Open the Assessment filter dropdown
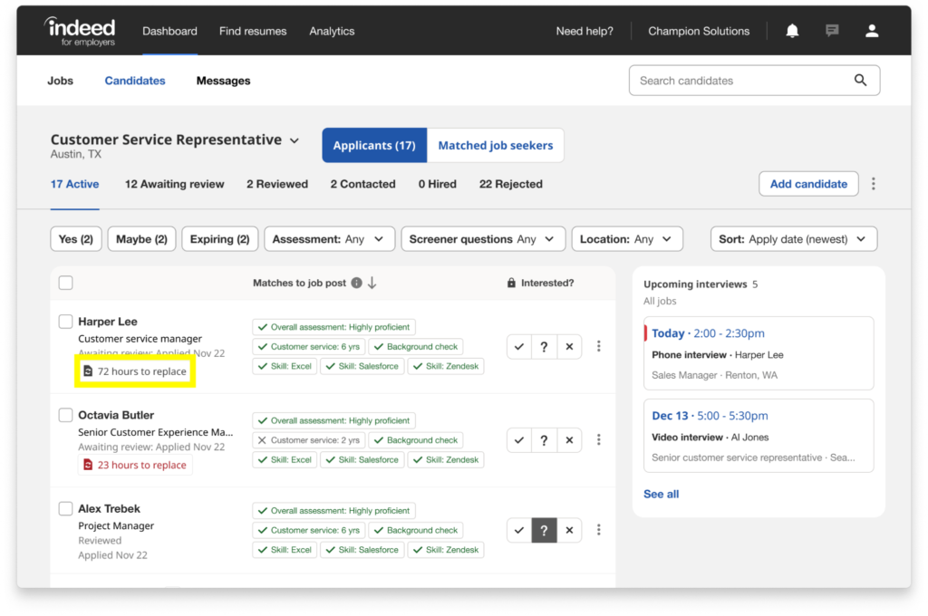This screenshot has width=928, height=616. pyautogui.click(x=328, y=238)
